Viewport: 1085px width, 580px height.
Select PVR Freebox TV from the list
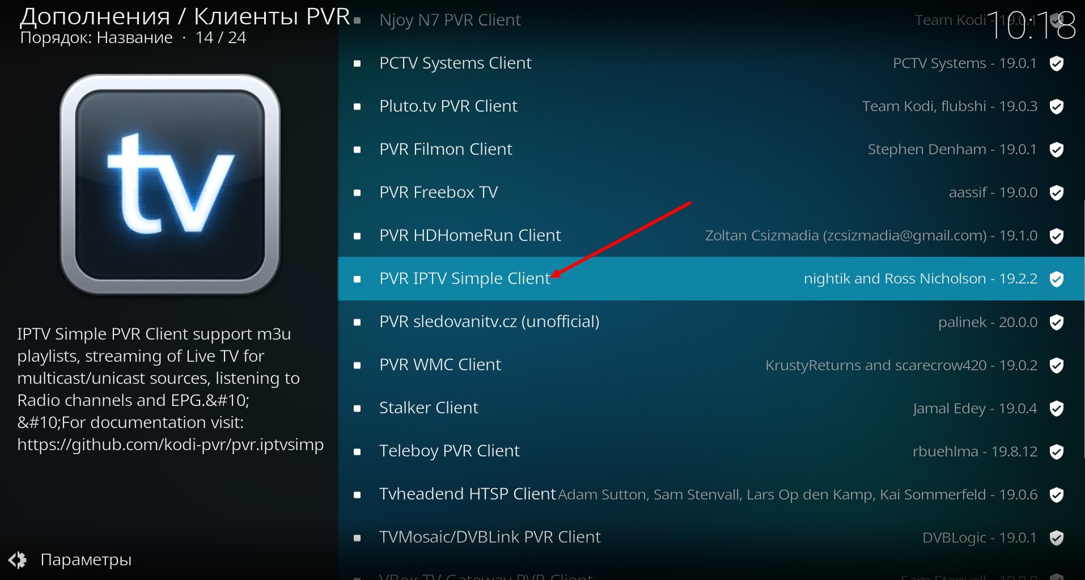pyautogui.click(x=711, y=192)
